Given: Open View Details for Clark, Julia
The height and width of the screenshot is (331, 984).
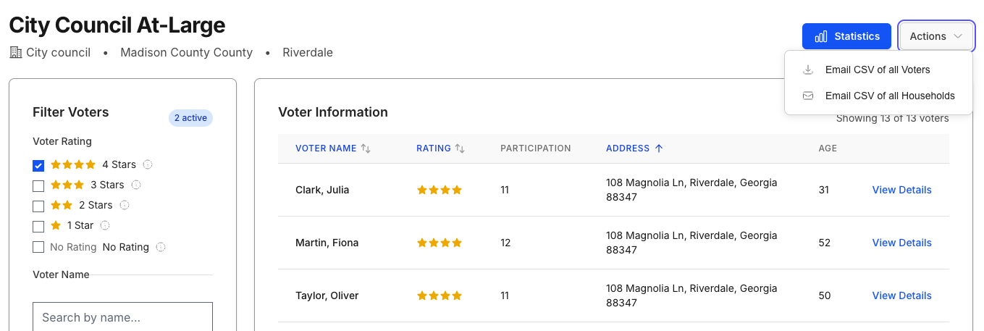Looking at the screenshot, I should [x=901, y=190].
